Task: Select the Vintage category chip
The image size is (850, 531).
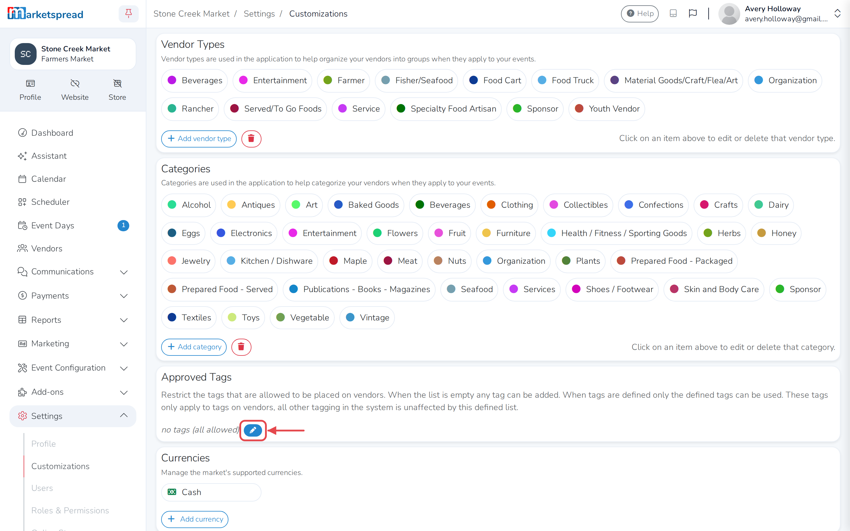Action: point(367,317)
